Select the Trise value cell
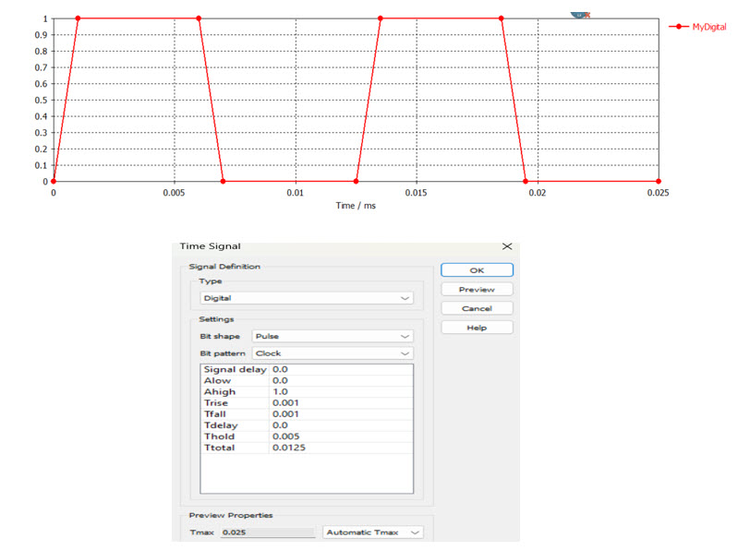The height and width of the screenshot is (550, 738). point(340,403)
